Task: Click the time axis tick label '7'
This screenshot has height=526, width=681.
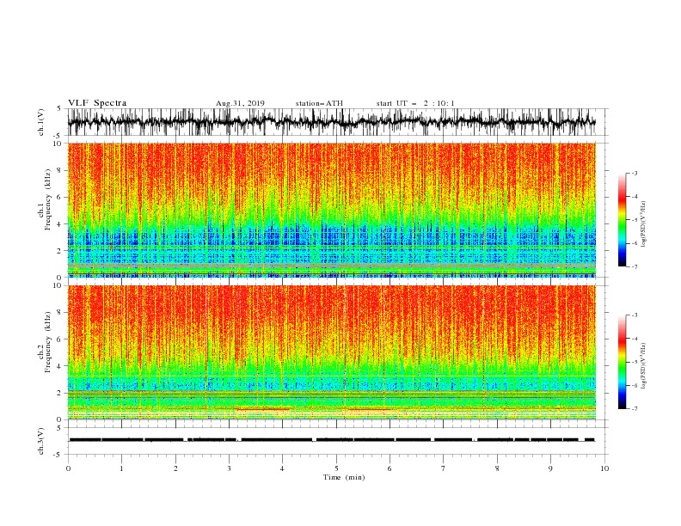Action: (444, 468)
